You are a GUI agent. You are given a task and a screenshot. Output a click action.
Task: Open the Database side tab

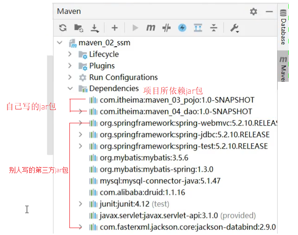(283, 29)
